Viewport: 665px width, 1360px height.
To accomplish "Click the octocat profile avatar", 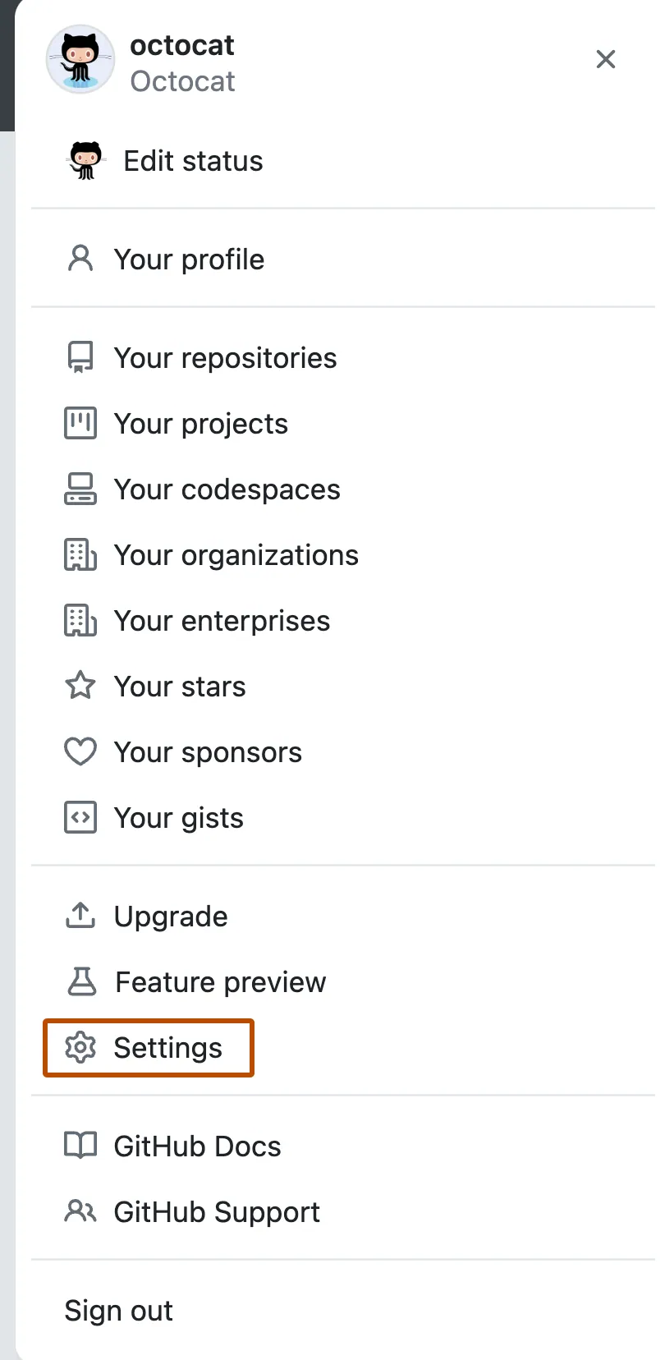I will coord(80,59).
